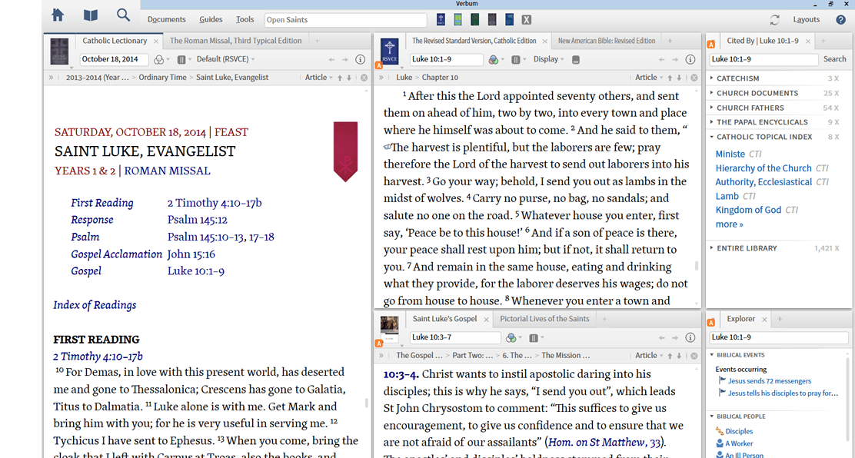Click the more » link
Screen dimensions: 855x458
729,224
